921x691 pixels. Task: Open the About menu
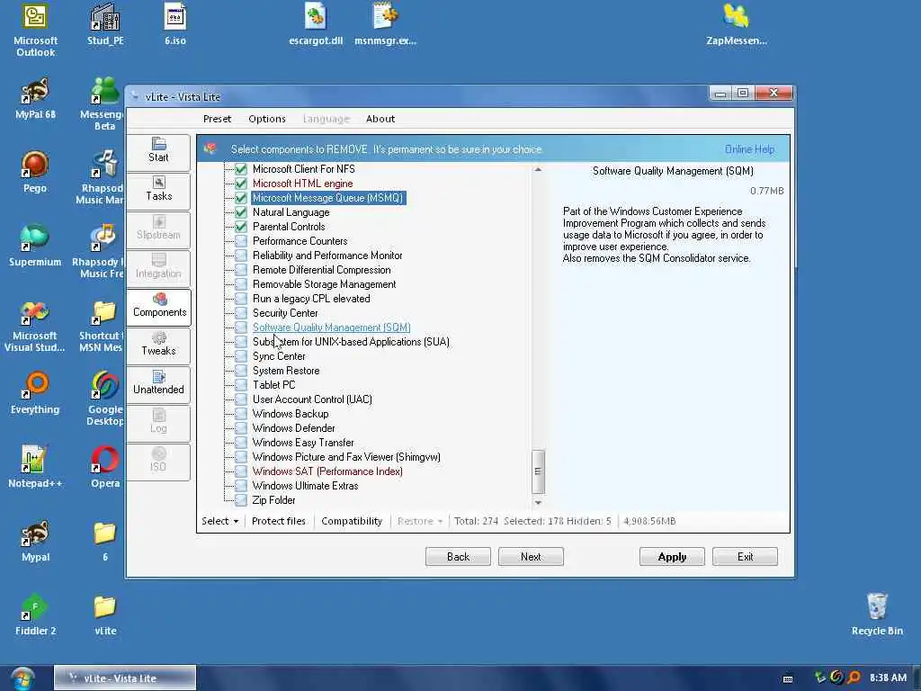pyautogui.click(x=380, y=119)
